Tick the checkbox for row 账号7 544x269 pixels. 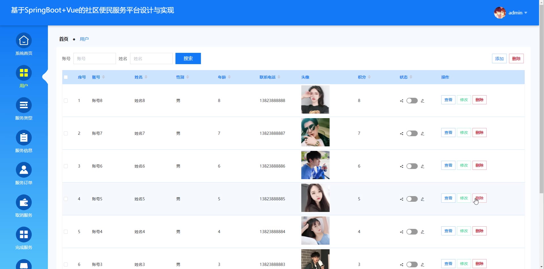[66, 133]
